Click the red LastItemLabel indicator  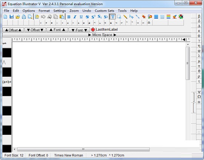coord(93,30)
